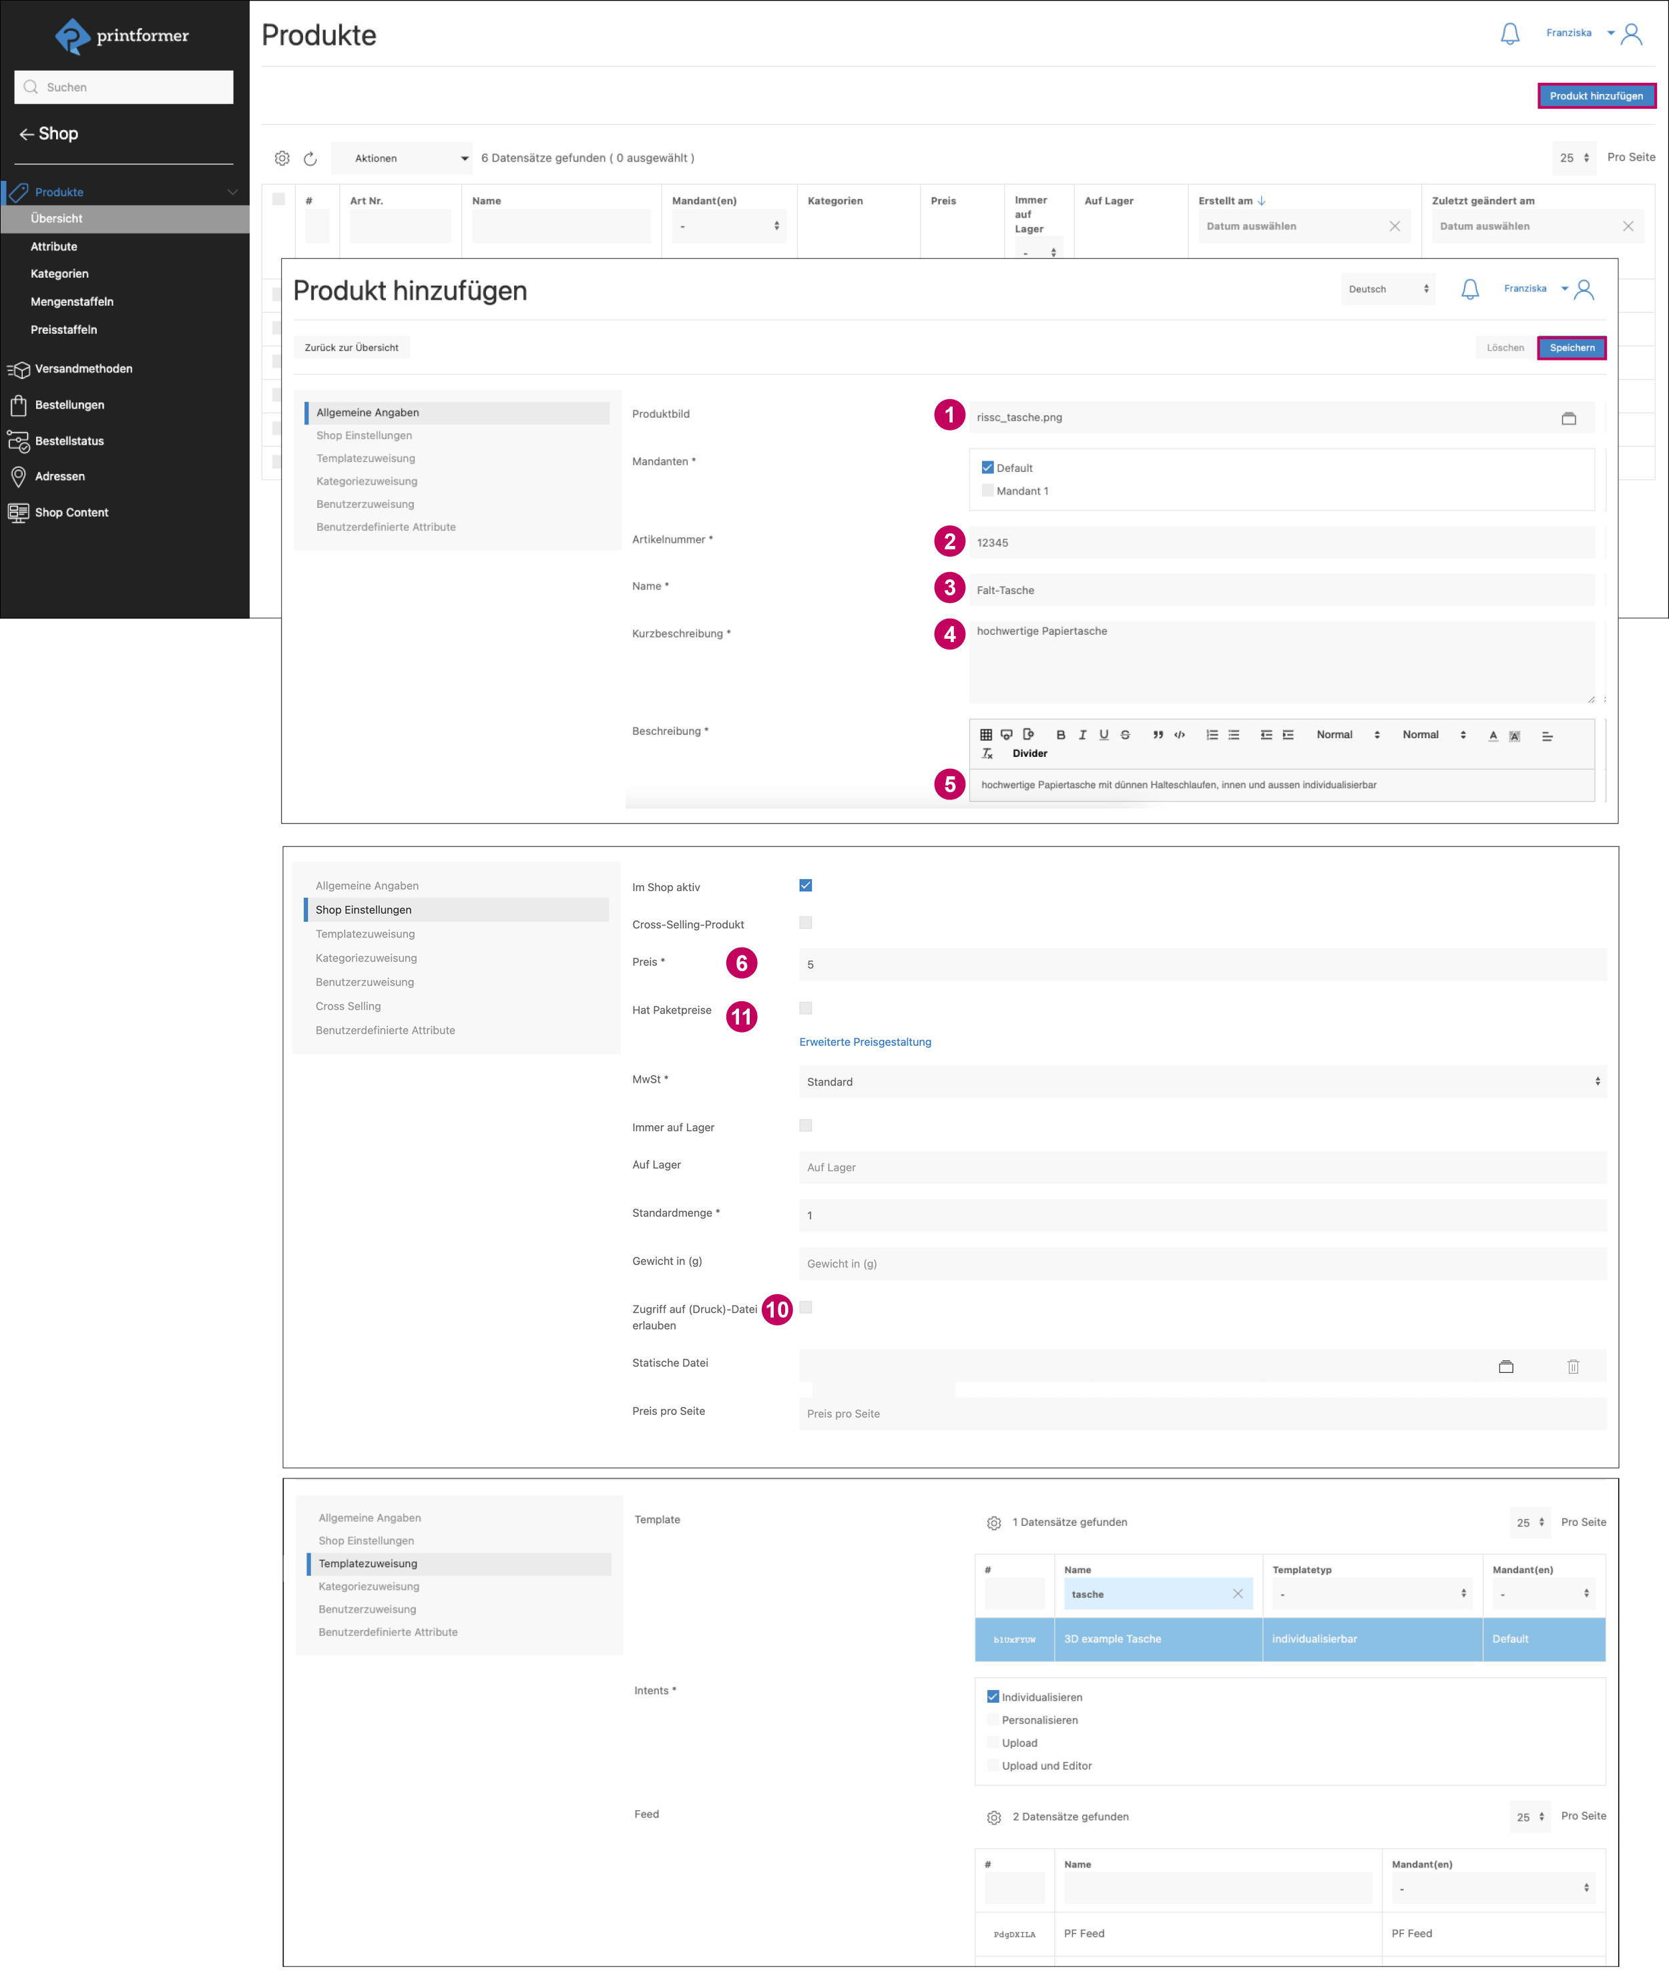Open the MwSt Standard dropdown

click(1202, 1081)
